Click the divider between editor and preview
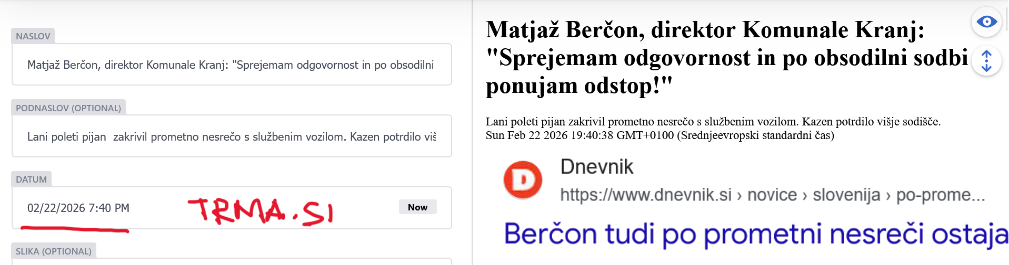This screenshot has height=265, width=1009. tap(473, 132)
